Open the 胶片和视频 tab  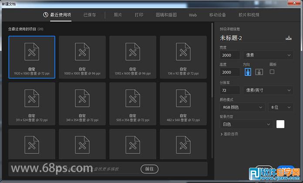tap(249, 15)
